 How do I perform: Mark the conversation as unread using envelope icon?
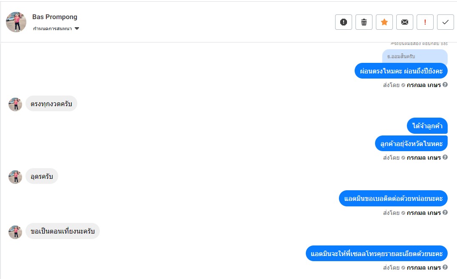pyautogui.click(x=405, y=22)
